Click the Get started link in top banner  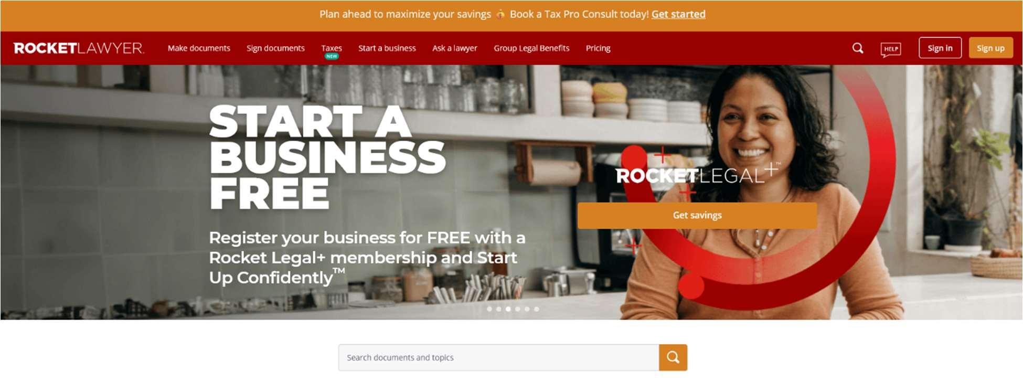[678, 14]
